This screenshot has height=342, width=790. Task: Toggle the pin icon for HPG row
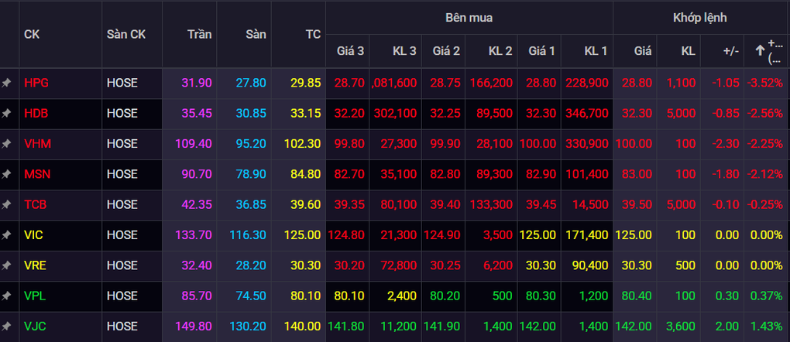tap(6, 83)
